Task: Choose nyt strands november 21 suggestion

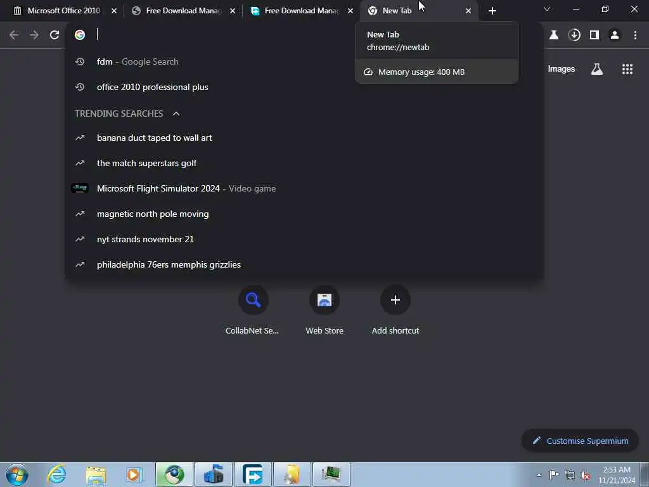Action: [304, 239]
